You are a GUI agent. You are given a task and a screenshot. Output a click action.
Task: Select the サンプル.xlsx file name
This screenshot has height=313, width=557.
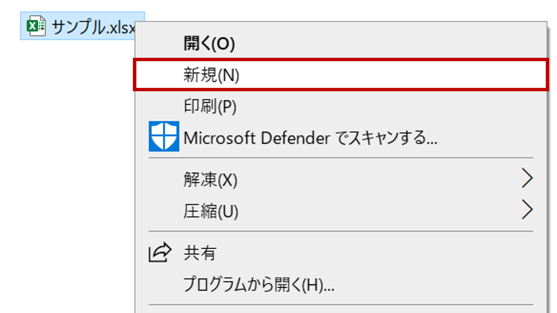[x=93, y=27]
